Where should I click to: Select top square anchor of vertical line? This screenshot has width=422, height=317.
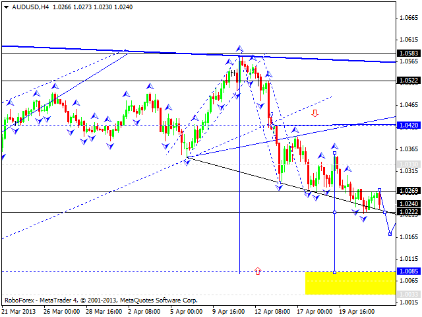point(335,153)
